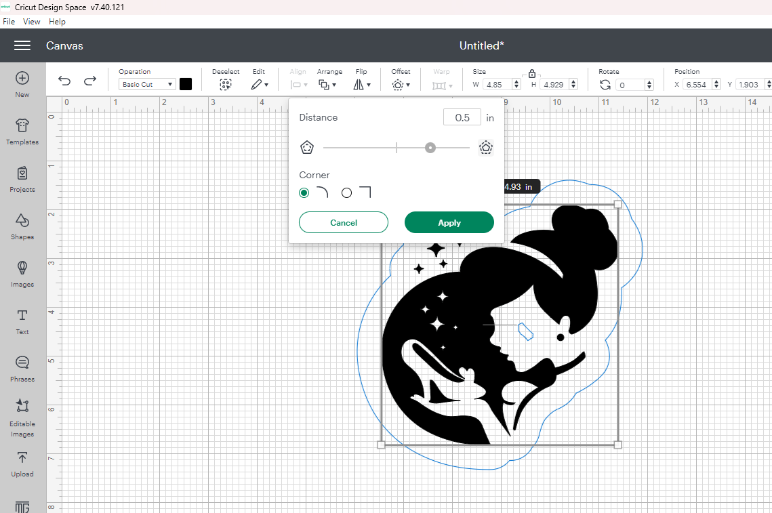Click the offset distance slider handle
Screen dimensions: 772x513
click(x=430, y=148)
